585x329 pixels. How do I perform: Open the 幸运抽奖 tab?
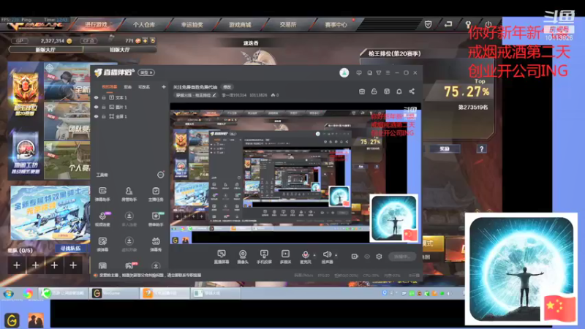pyautogui.click(x=192, y=25)
